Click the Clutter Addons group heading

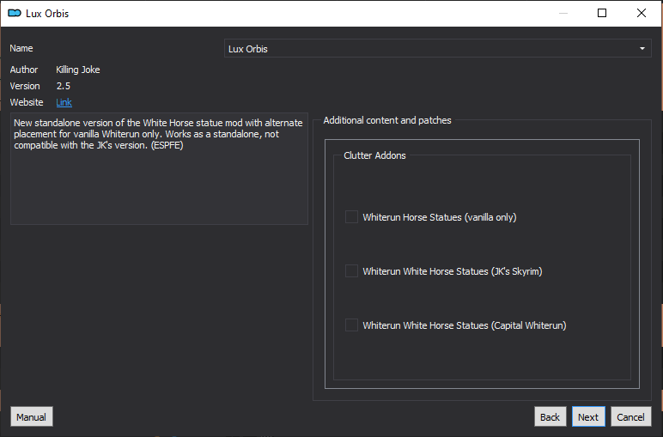click(x=374, y=155)
